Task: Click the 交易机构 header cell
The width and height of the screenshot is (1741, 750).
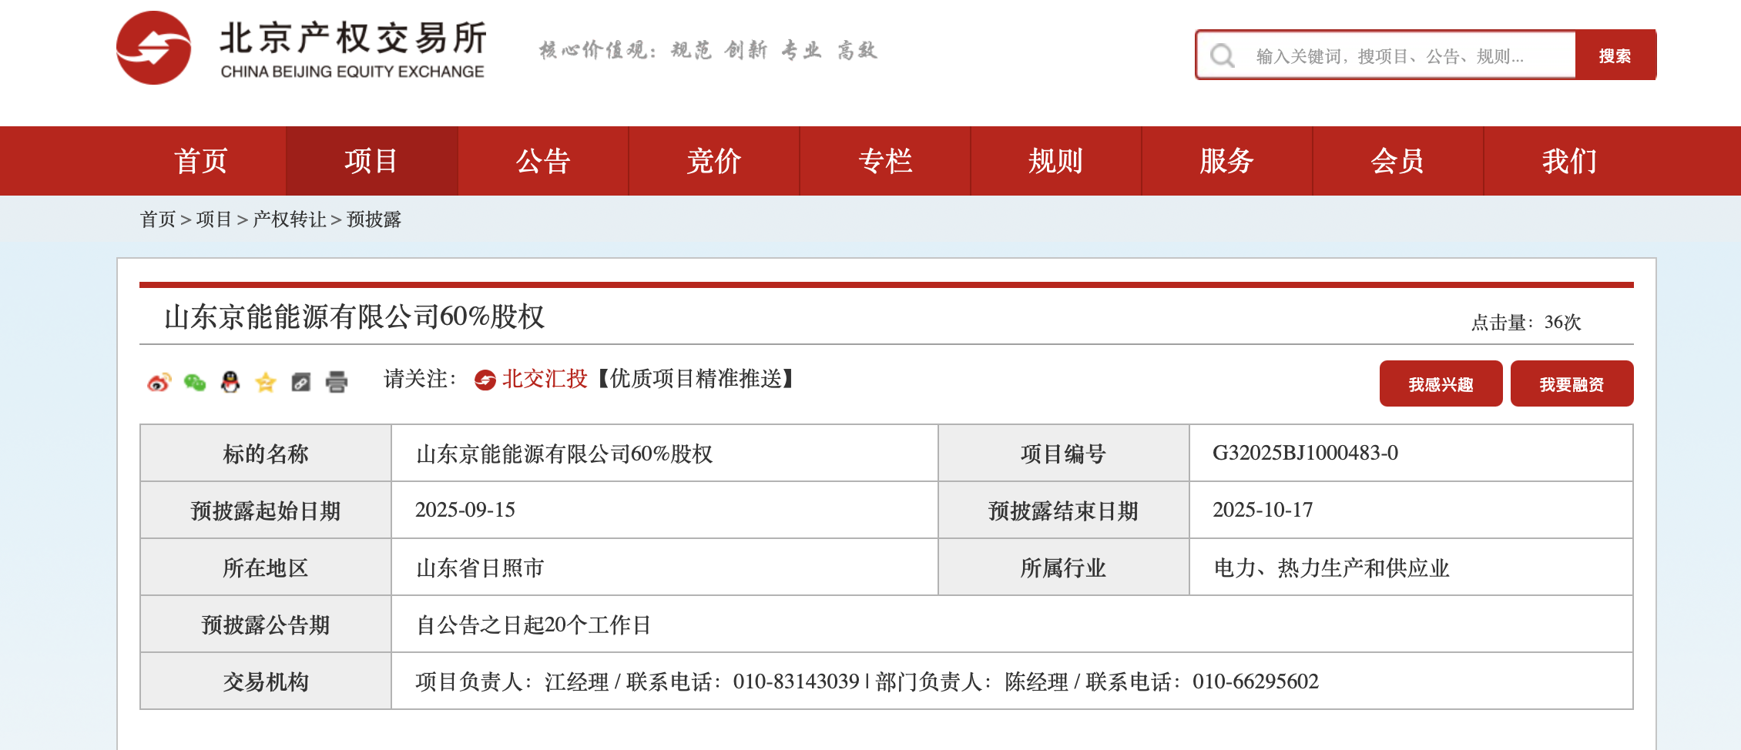Action: tap(266, 681)
